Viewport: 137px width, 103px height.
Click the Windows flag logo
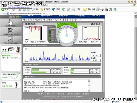point(135,5)
